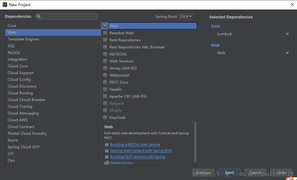Click the IntelliJ logo in title bar
Screen dimensions: 297x180
pos(4,5)
